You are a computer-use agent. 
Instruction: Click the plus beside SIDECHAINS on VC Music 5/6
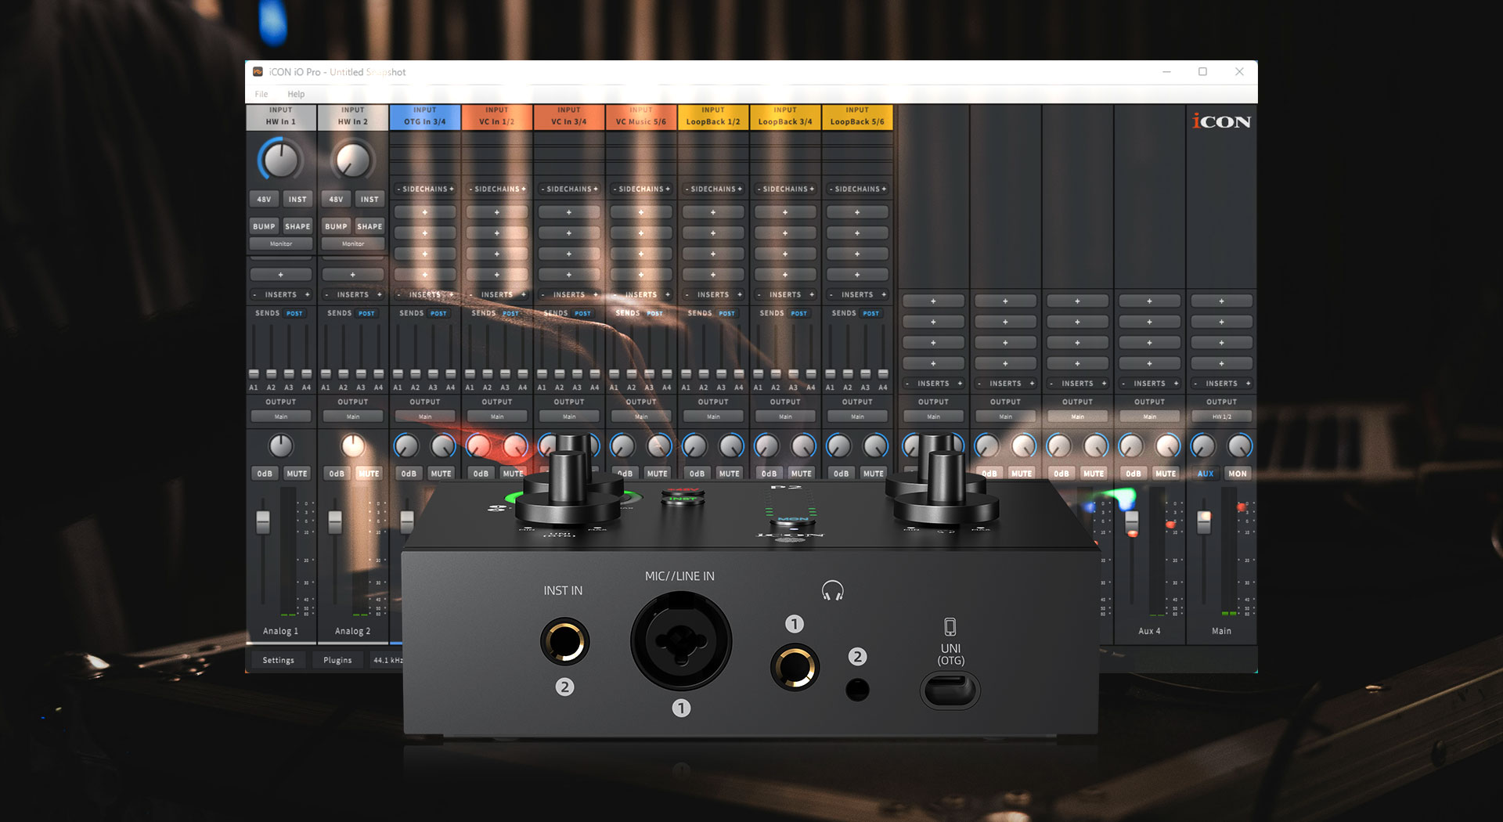pos(668,189)
